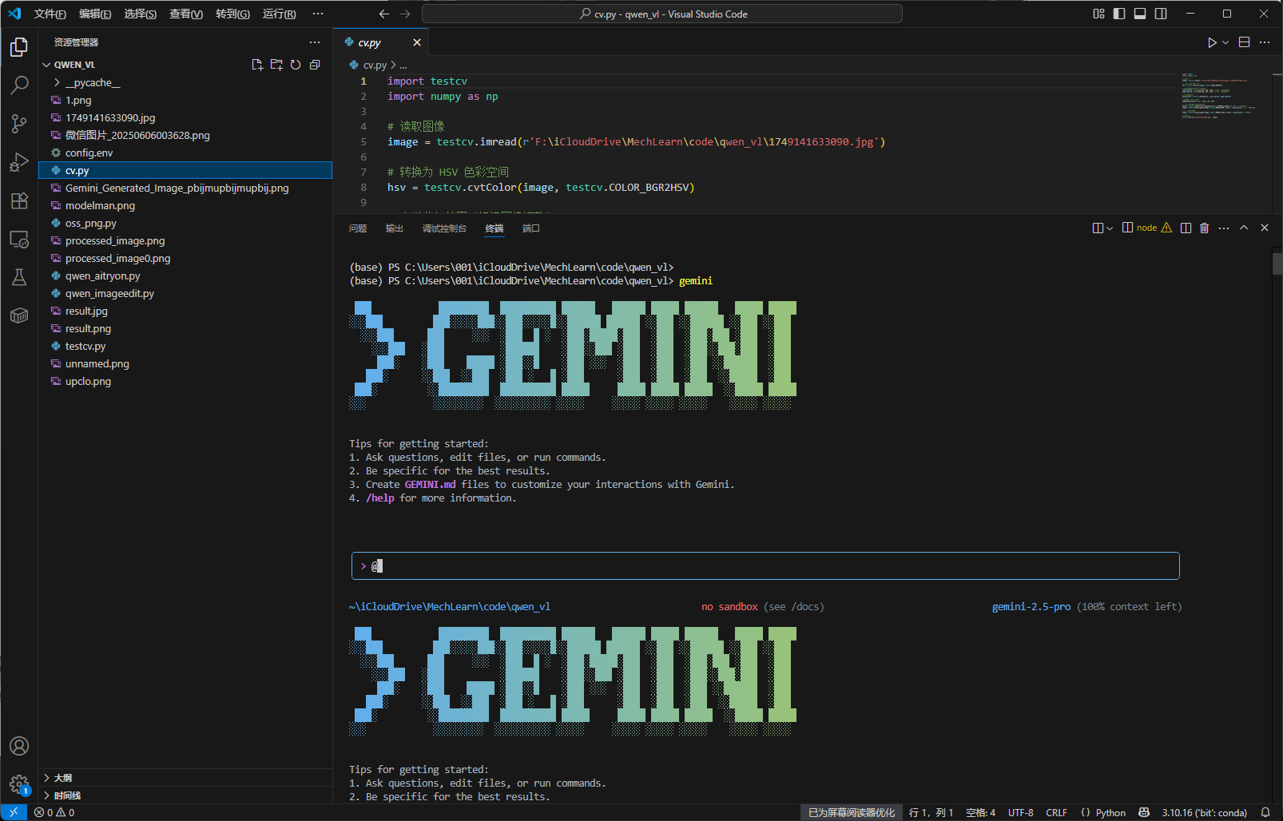The width and height of the screenshot is (1283, 821).
Task: Select the testcv.py file in Explorer
Action: 85,346
